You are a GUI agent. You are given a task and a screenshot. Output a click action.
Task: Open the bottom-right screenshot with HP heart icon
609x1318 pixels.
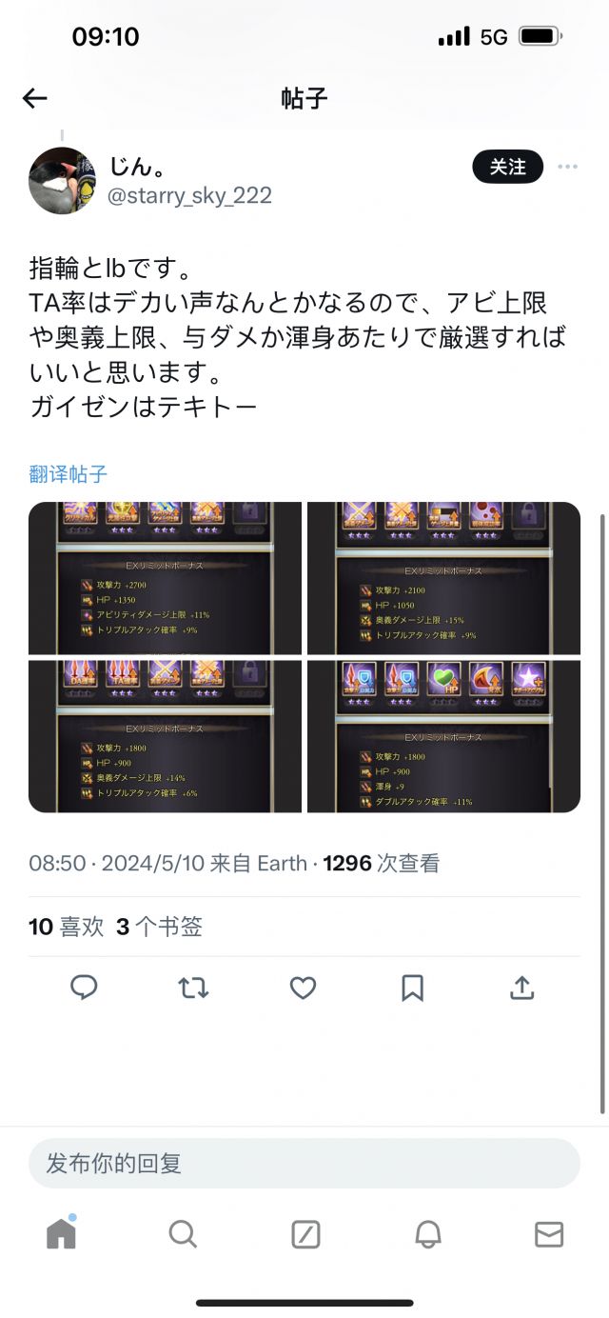443,736
